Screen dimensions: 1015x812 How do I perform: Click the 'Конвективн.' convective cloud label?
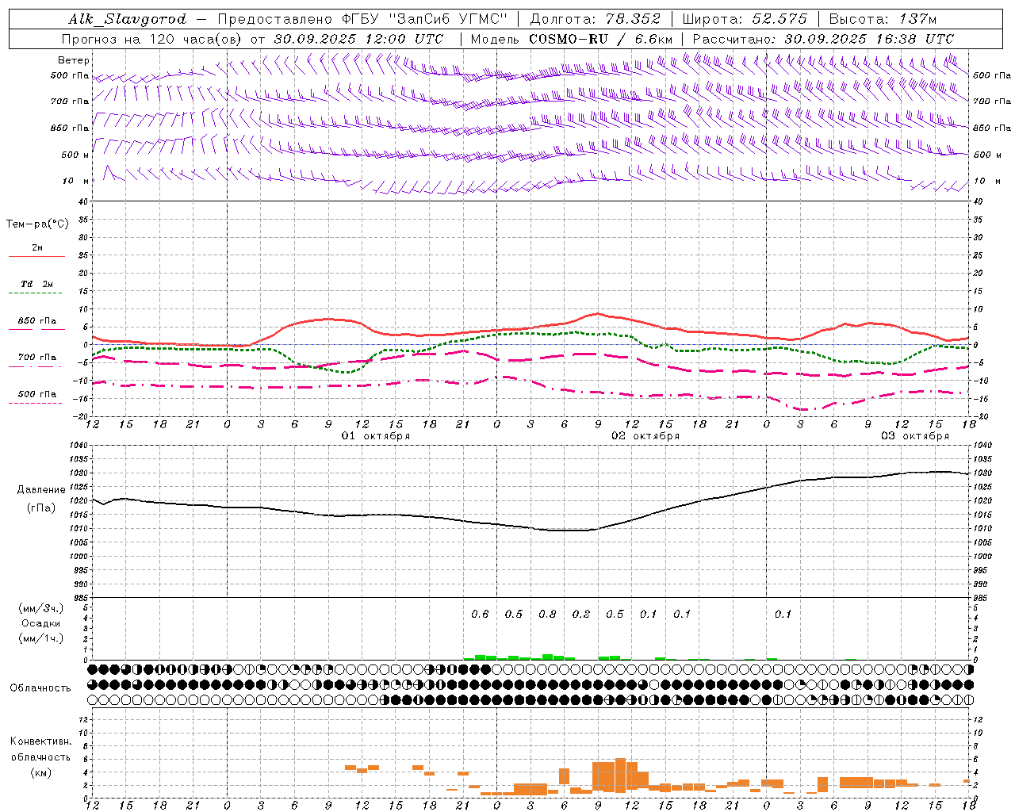40,741
